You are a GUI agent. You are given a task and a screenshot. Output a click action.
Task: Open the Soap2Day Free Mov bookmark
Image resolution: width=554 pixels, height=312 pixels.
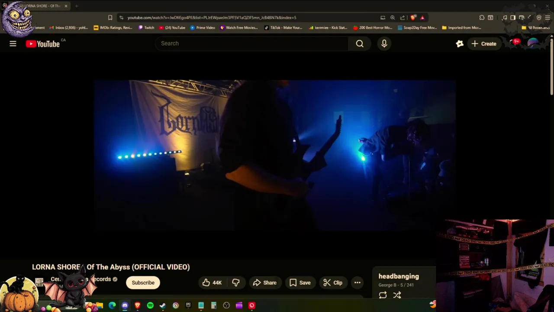click(417, 28)
